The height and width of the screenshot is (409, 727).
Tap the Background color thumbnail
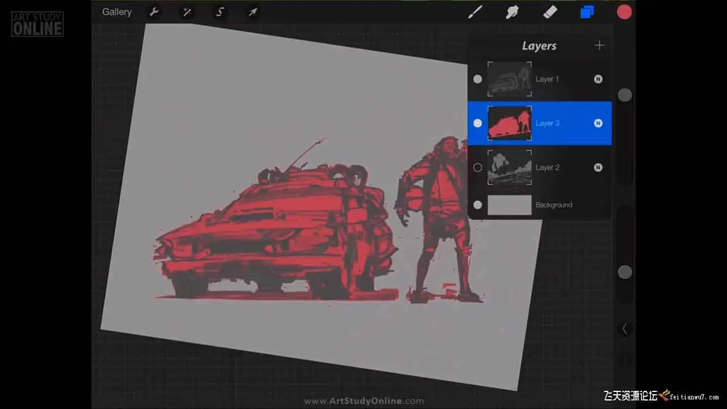pos(509,204)
